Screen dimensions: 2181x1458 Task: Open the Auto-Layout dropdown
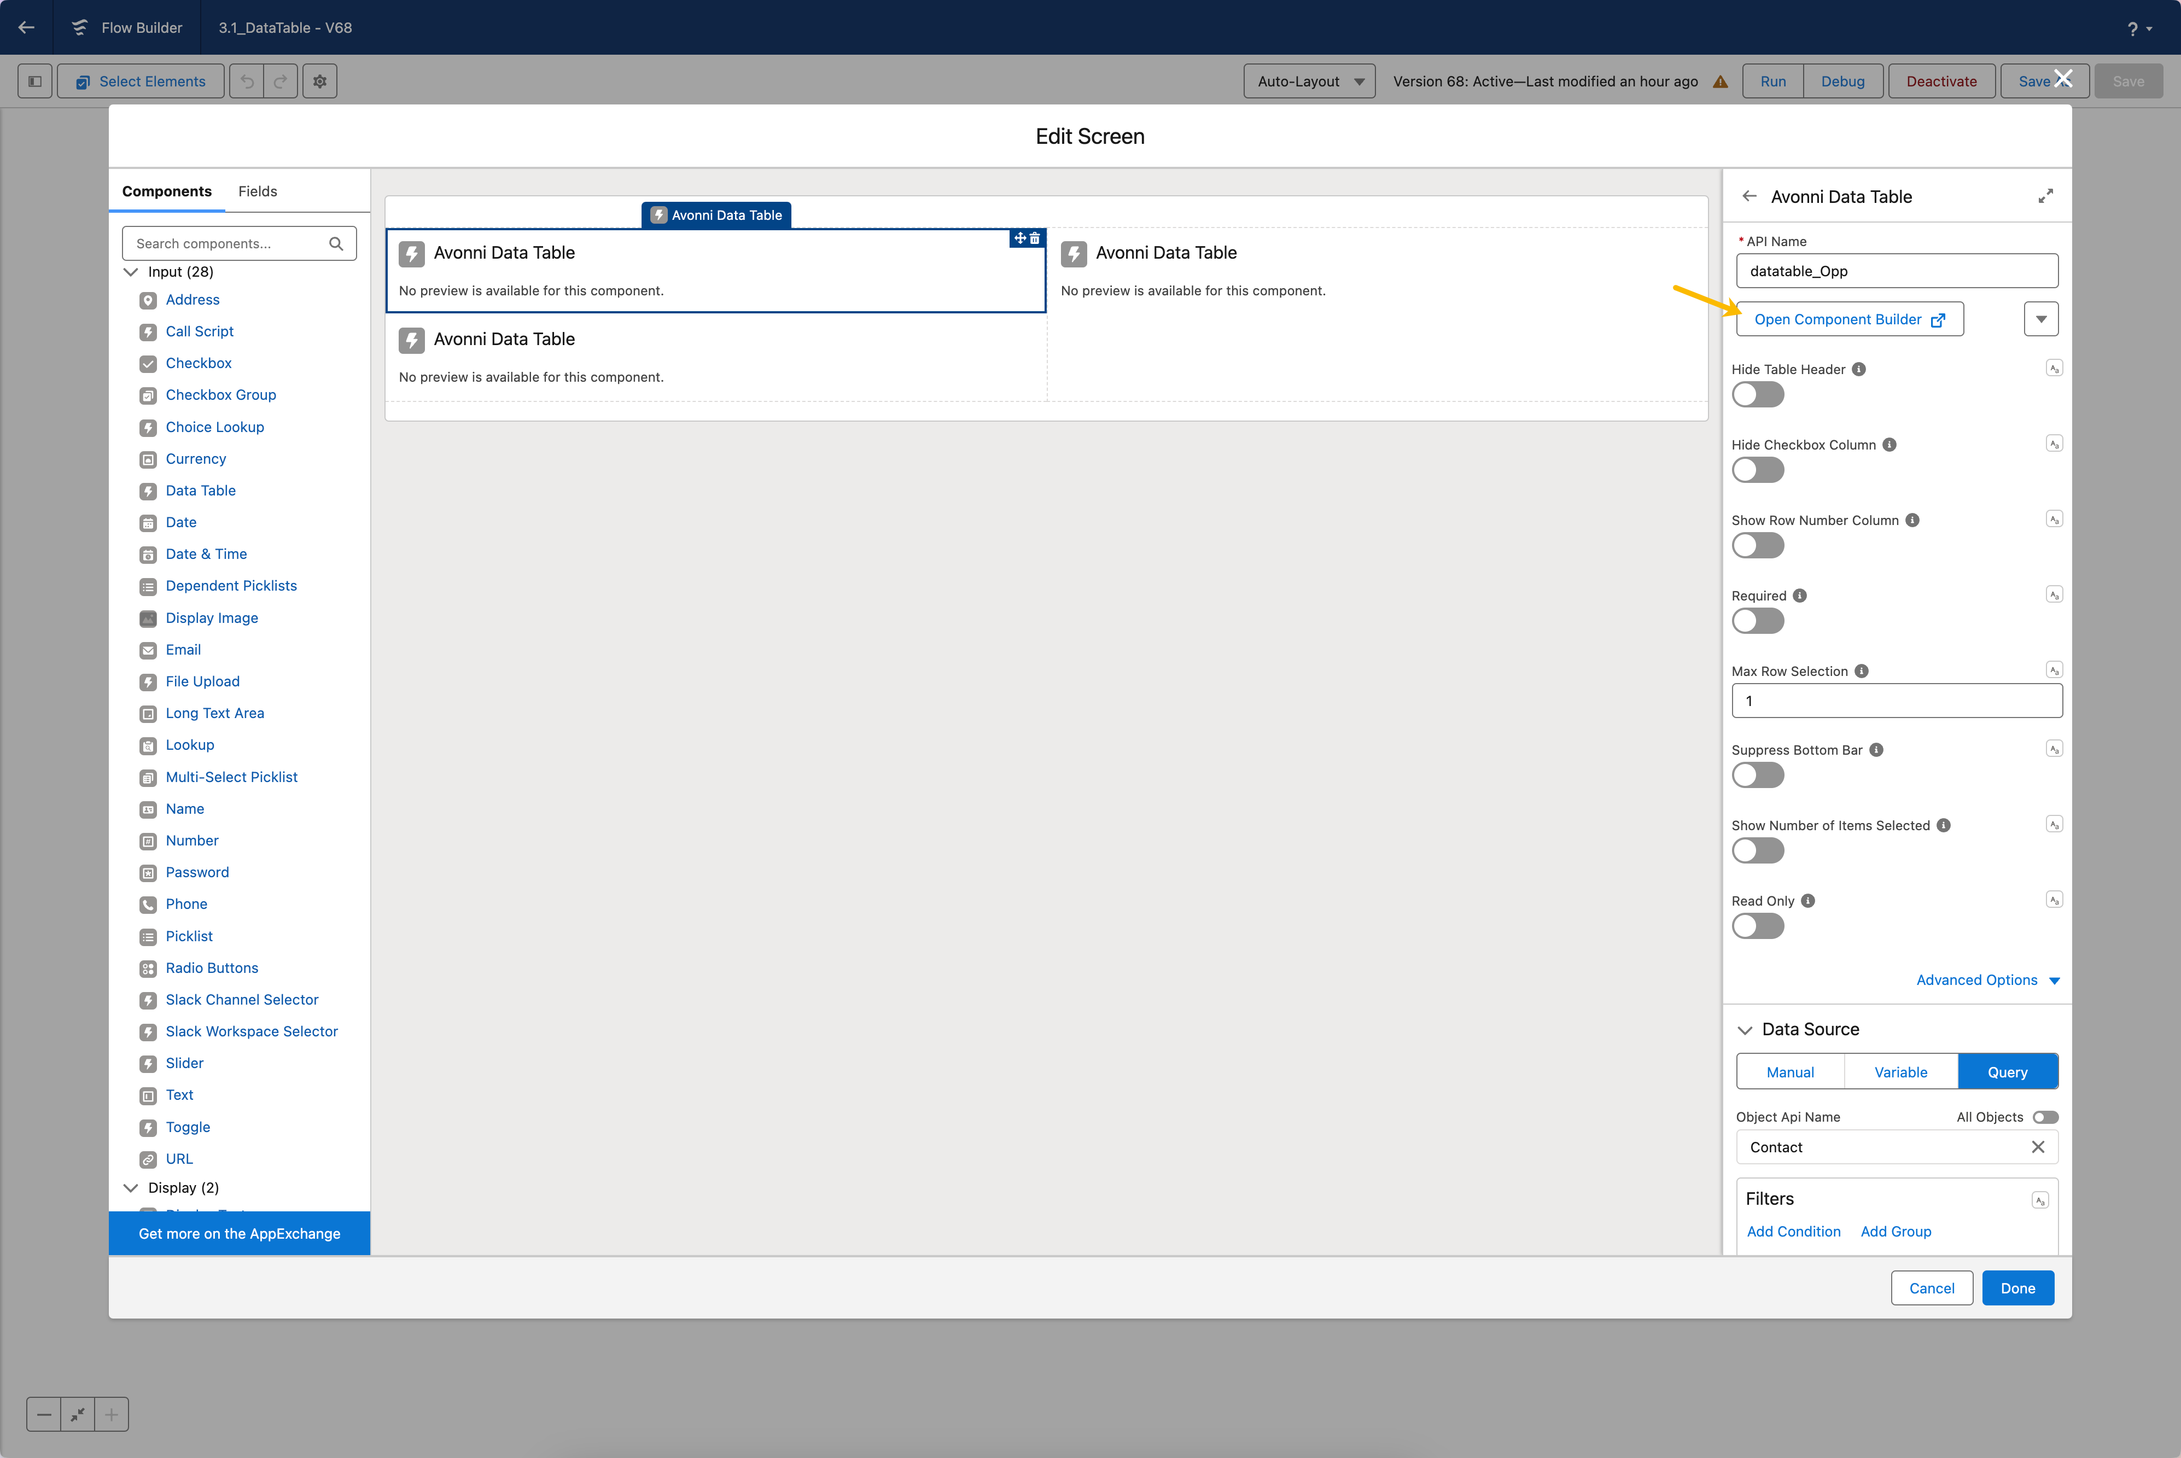pyautogui.click(x=1309, y=81)
